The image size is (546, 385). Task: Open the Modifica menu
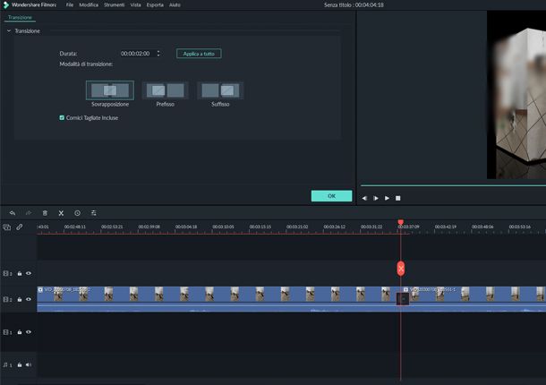[89, 4]
